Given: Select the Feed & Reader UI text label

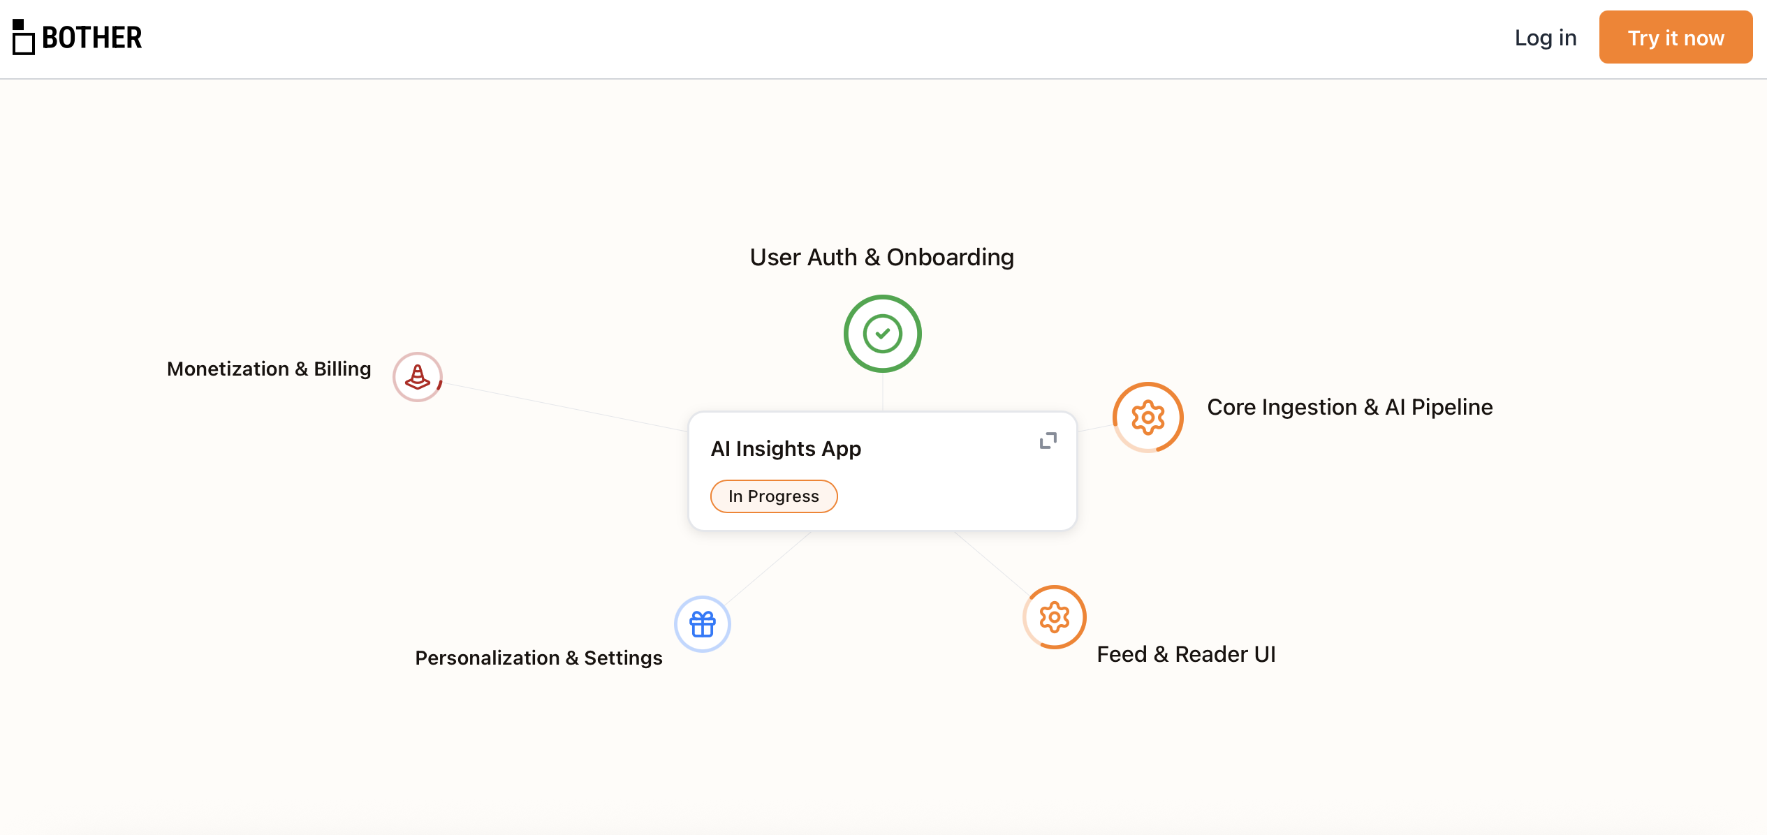Looking at the screenshot, I should click(1186, 654).
